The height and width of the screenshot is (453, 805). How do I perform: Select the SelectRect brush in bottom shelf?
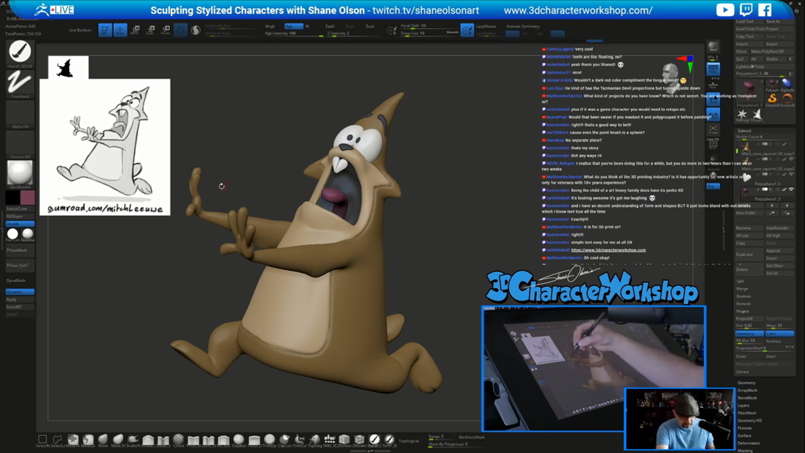[x=42, y=440]
